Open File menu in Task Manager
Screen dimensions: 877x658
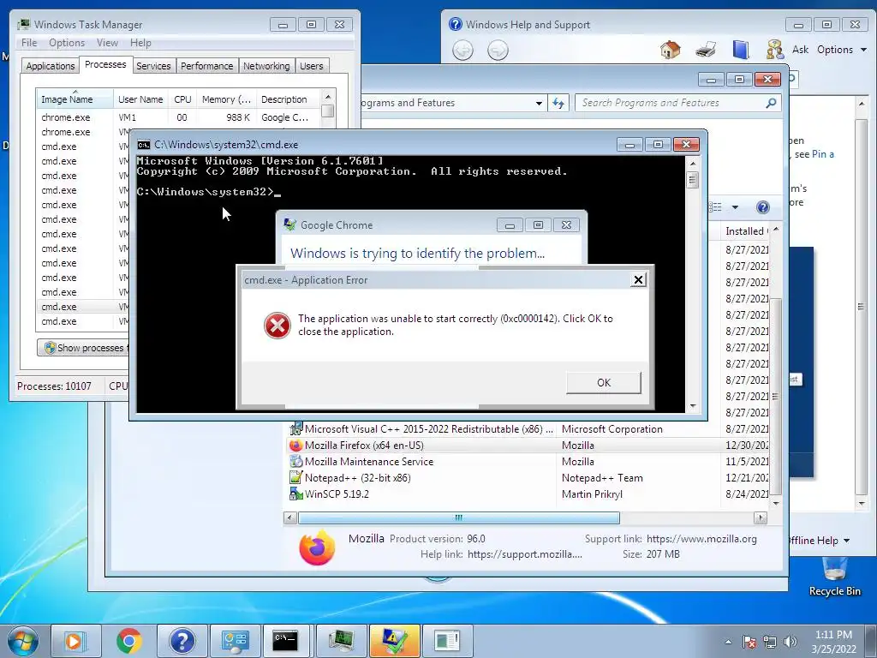click(29, 43)
